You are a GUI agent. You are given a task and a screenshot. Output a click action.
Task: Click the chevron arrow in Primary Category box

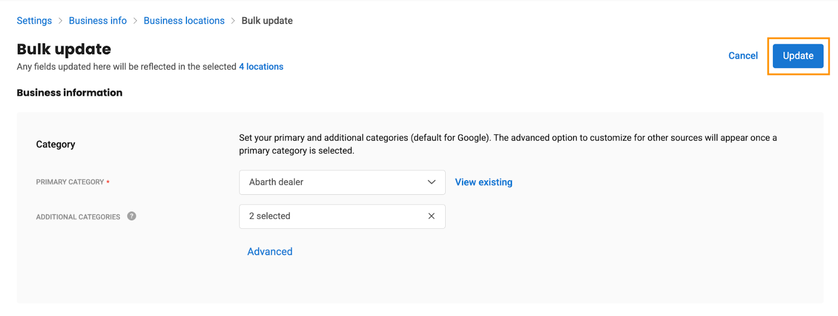pos(432,182)
